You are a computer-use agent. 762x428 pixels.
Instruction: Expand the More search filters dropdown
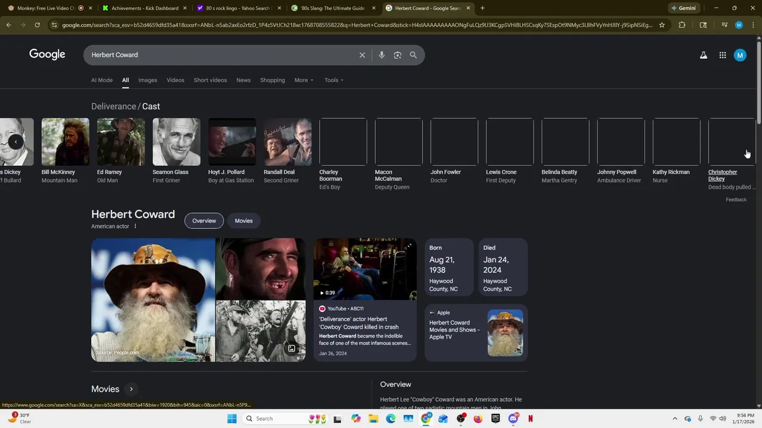pyautogui.click(x=304, y=80)
